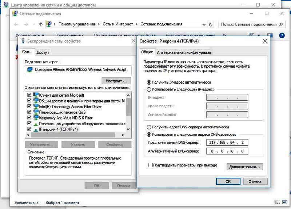Enable Подтвердить параметры при выходе checkbox

point(150,165)
